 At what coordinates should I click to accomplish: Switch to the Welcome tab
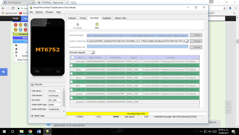(72, 18)
